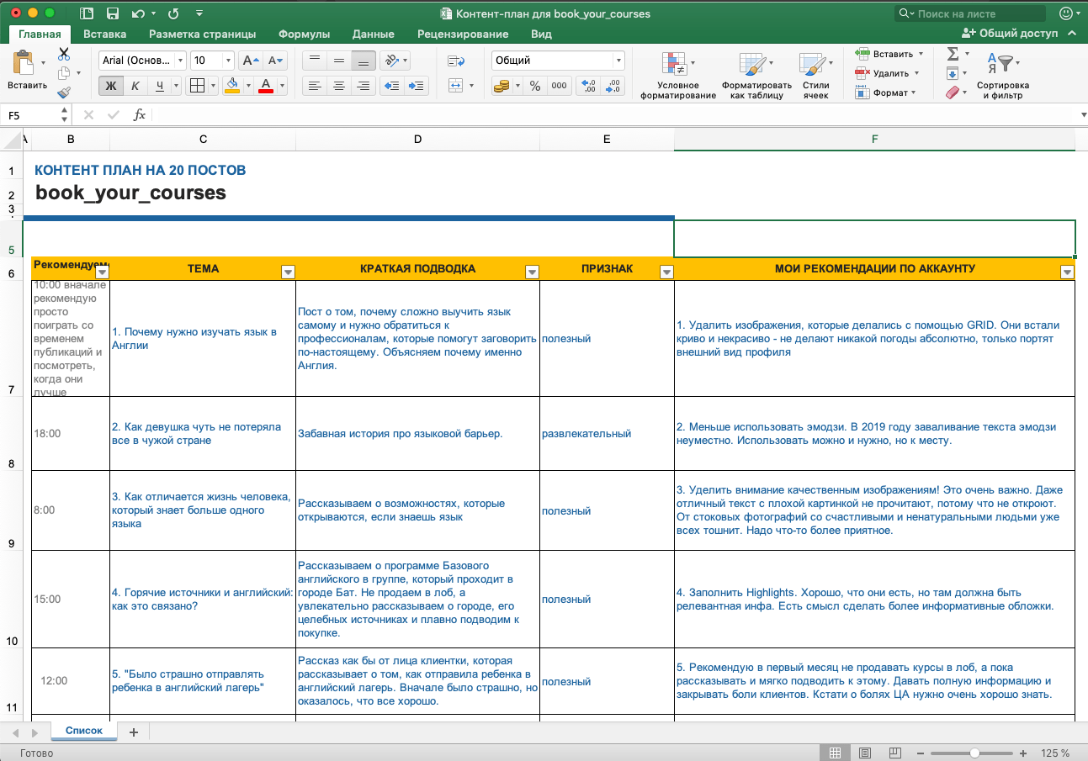Image resolution: width=1088 pixels, height=761 pixels.
Task: Click the Поиск на листе search field
Action: point(976,13)
